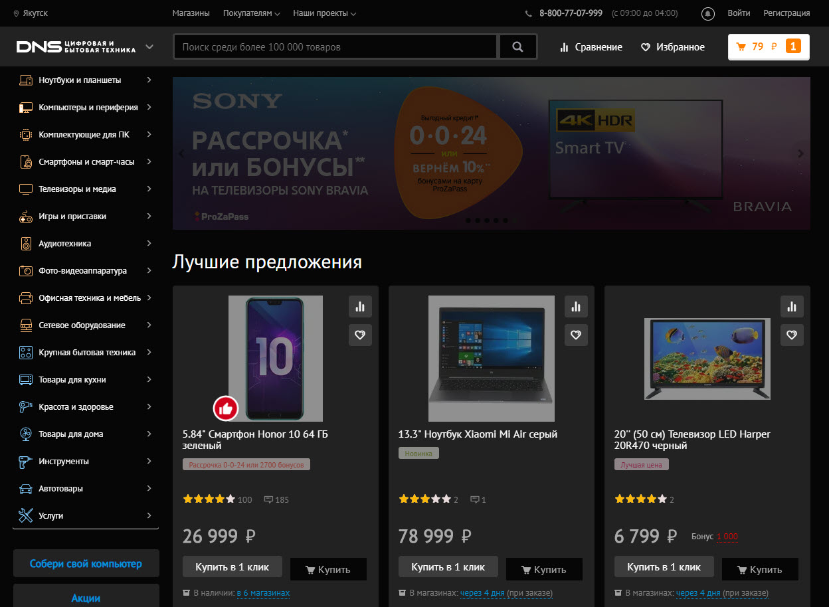Click the Компьютеры и периферия category icon
Viewport: 829px width, 607px height.
26,108
